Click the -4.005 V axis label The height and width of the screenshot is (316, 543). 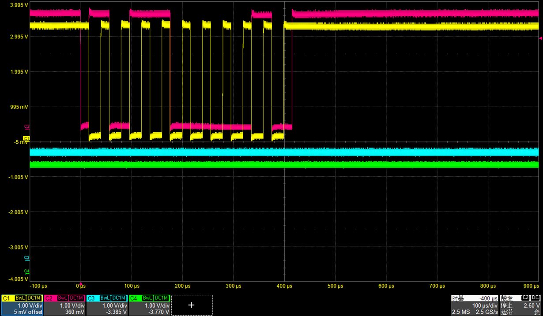[x=18, y=279]
